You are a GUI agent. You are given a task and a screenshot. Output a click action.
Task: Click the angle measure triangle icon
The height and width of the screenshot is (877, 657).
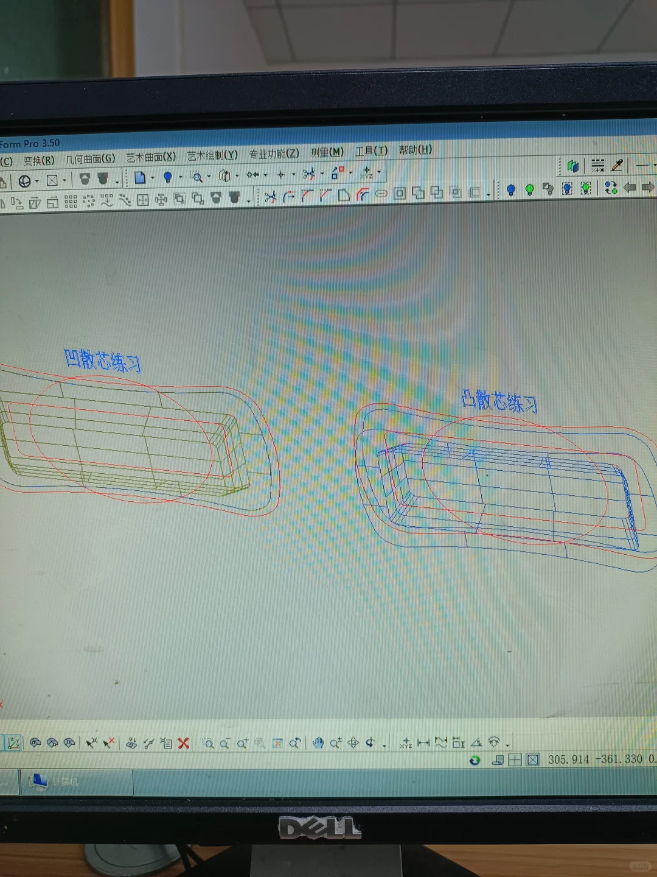tap(476, 742)
